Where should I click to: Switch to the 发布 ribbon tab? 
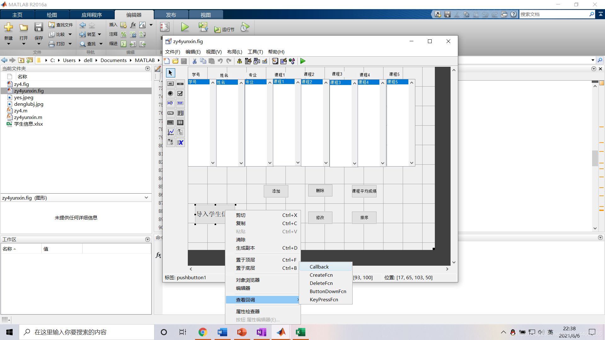tap(171, 15)
